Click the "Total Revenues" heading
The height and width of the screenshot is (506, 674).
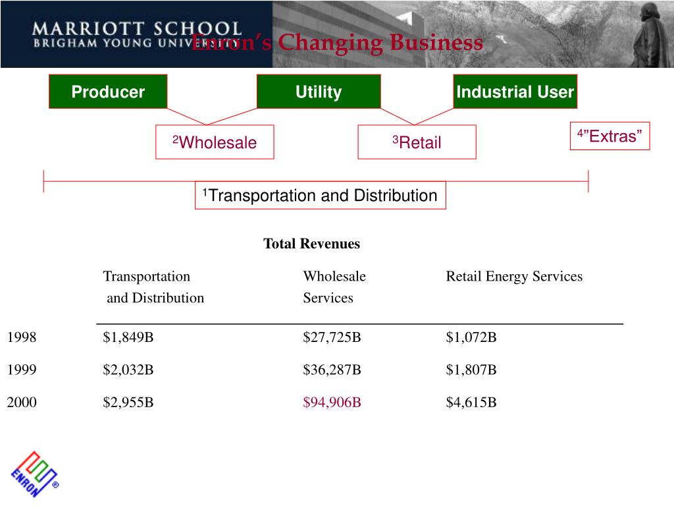pyautogui.click(x=311, y=244)
